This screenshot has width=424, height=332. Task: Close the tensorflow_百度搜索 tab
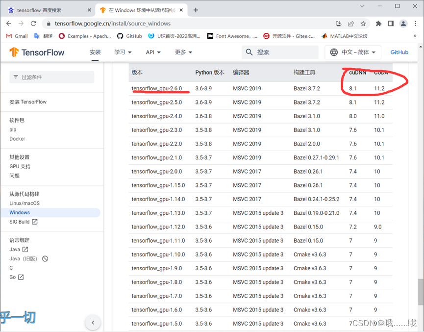point(89,10)
